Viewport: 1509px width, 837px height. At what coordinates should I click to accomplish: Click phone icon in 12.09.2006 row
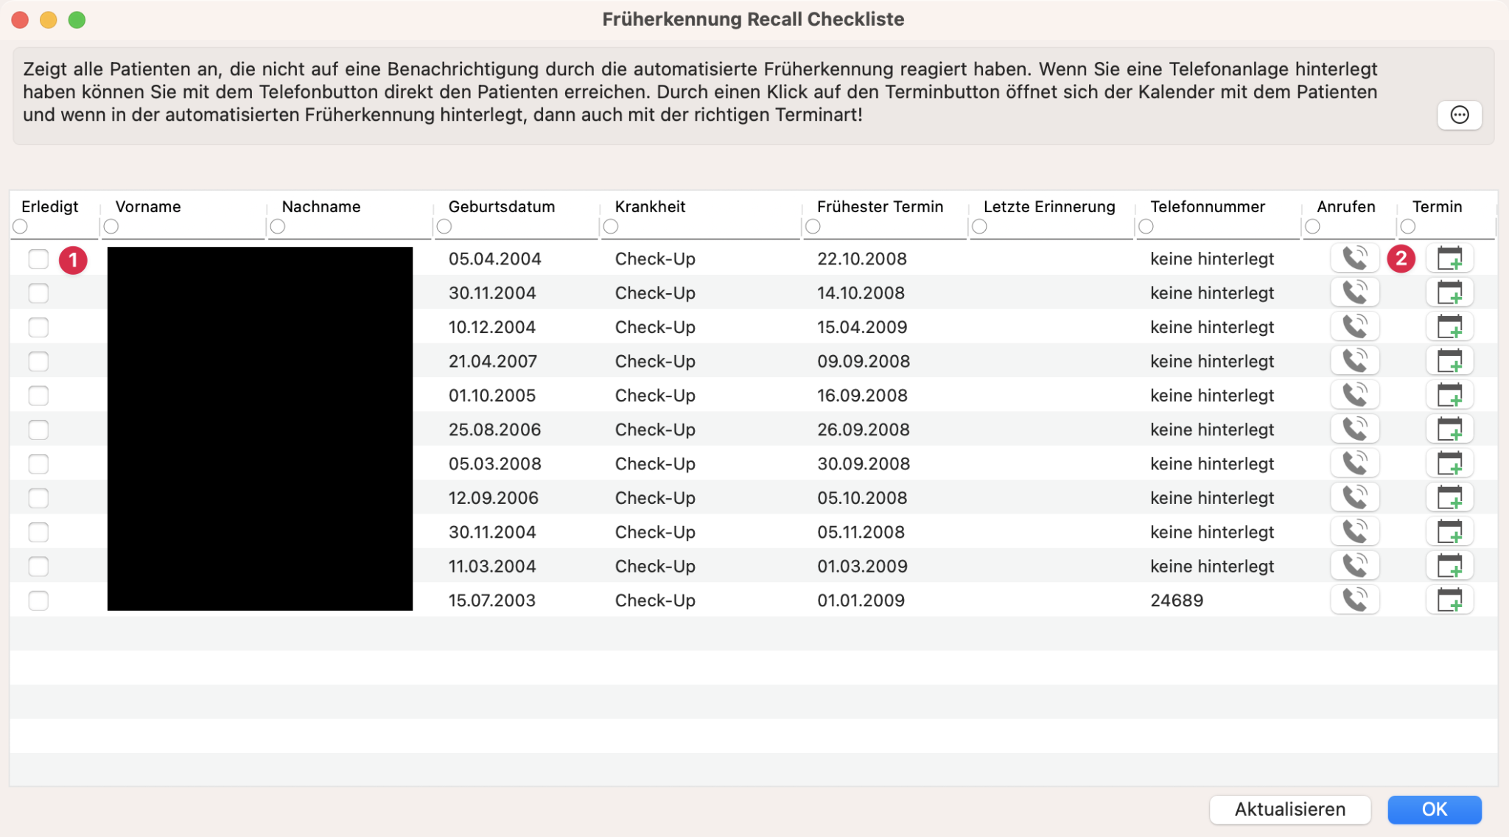pyautogui.click(x=1354, y=497)
